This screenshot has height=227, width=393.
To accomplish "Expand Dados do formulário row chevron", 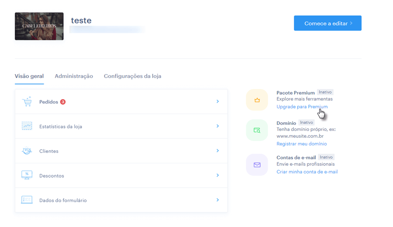I will 218,200.
